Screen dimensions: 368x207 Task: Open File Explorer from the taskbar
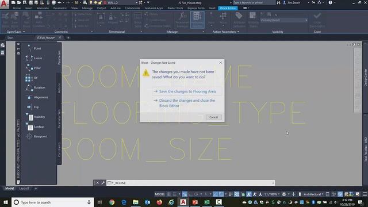pos(136,202)
